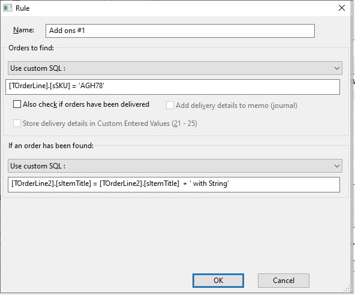Viewport: 355px width, 295px height.
Task: Click the resize grip in the dialog corner
Action: pos(347,289)
